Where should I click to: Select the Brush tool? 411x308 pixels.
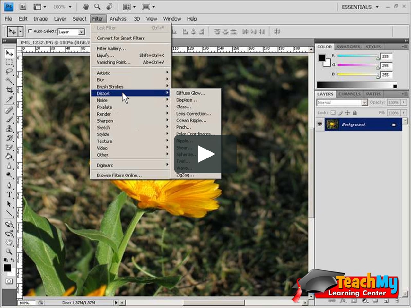tap(9, 119)
